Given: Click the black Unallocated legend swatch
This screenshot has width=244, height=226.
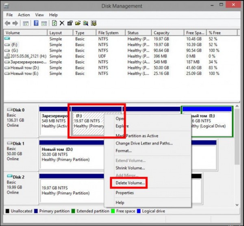Looking at the screenshot, I should [7, 211].
